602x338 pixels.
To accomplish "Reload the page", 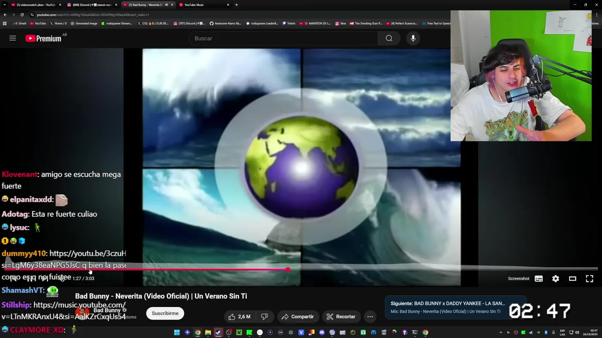I will click(x=22, y=15).
